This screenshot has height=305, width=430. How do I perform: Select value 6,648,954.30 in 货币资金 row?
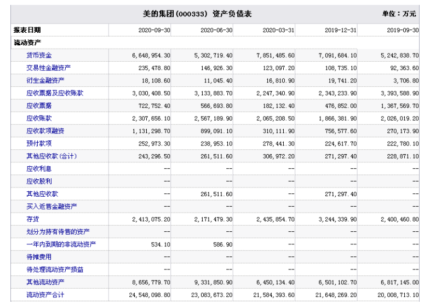coord(151,56)
